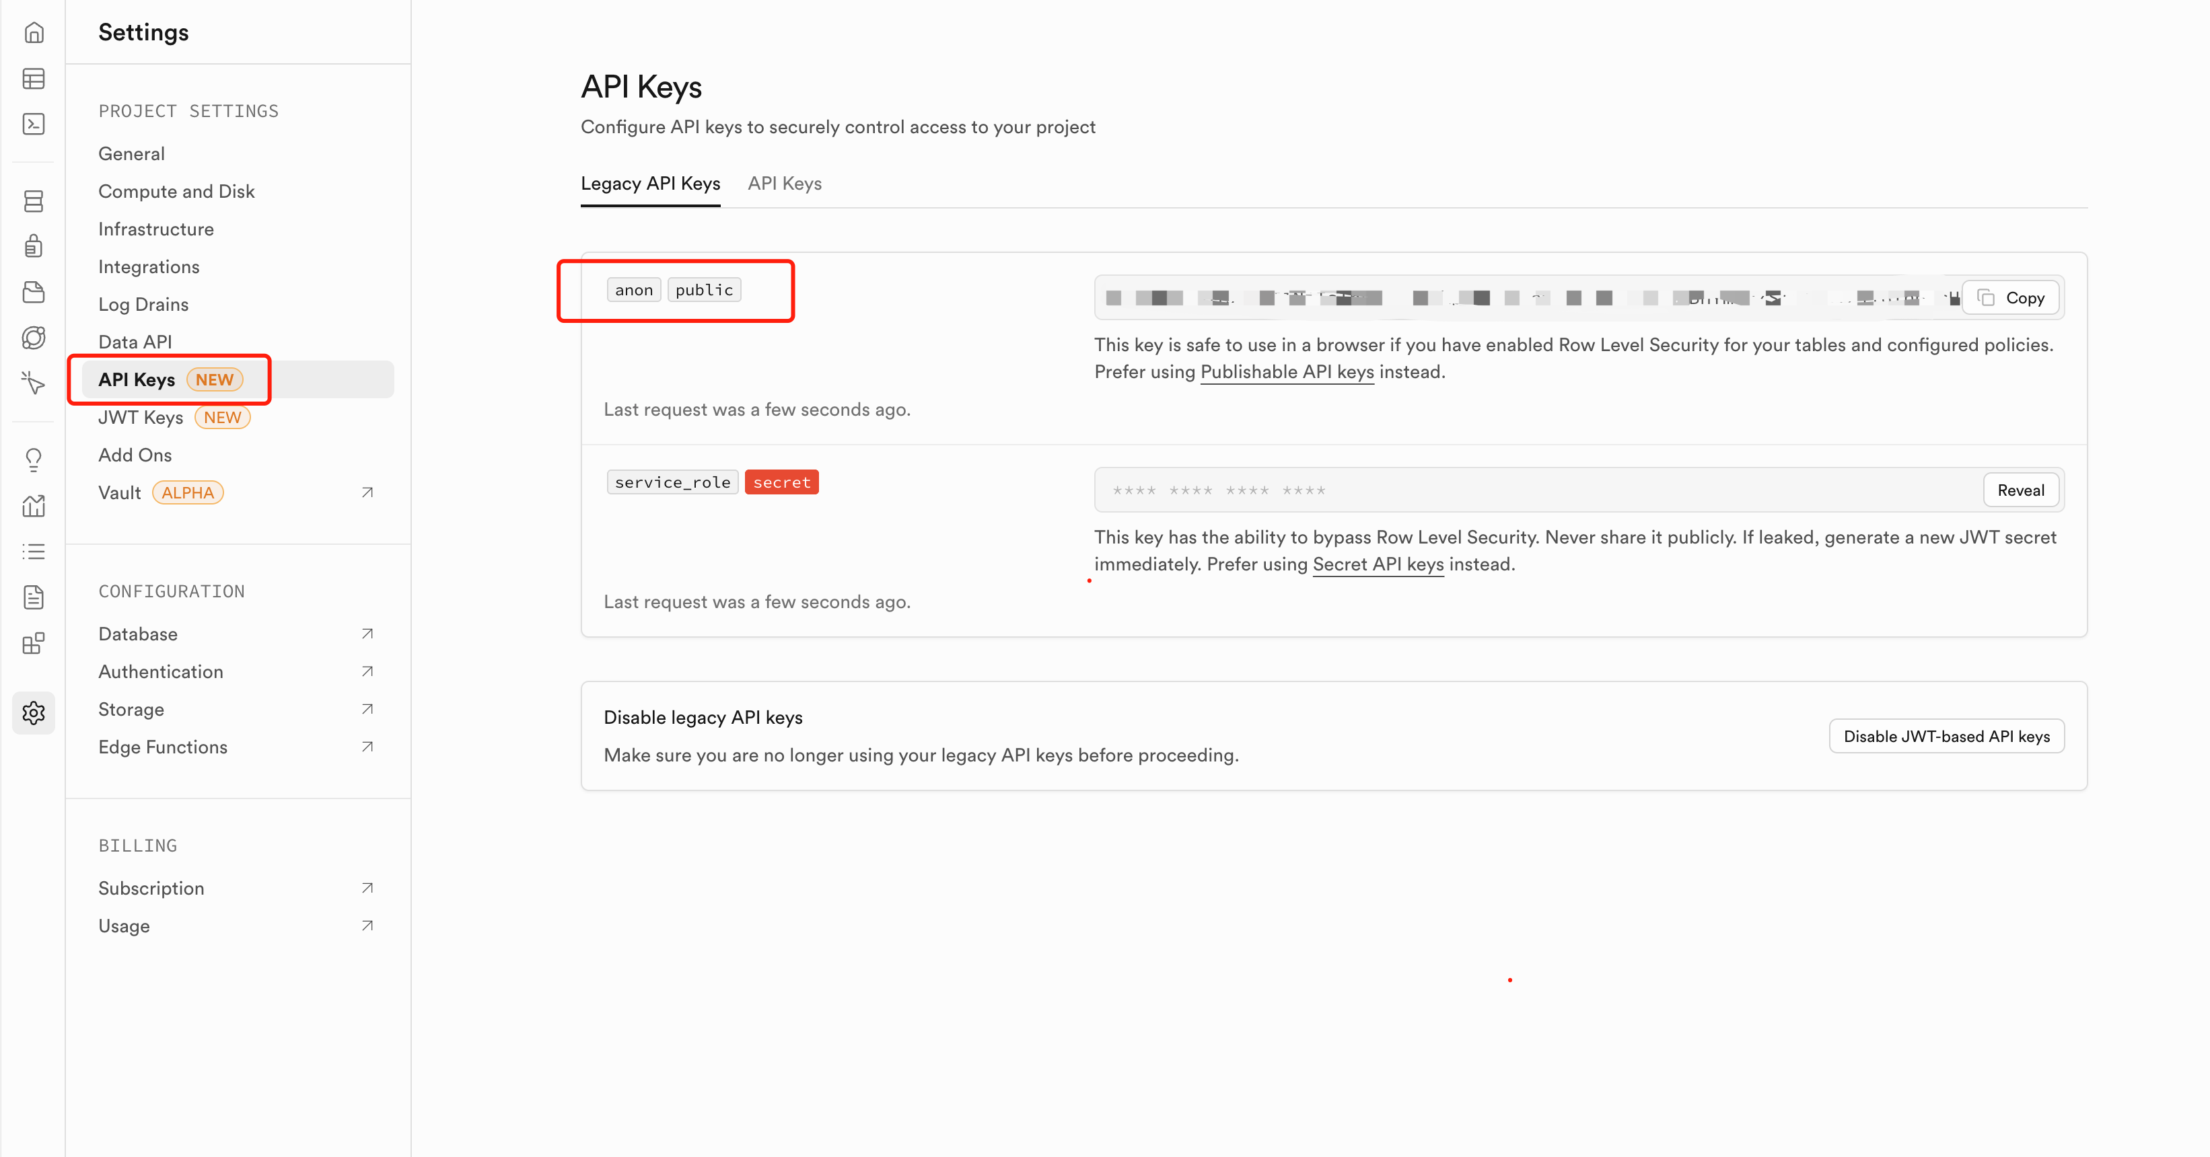Open the Storage folder icon
The width and height of the screenshot is (2210, 1157).
pyautogui.click(x=34, y=292)
